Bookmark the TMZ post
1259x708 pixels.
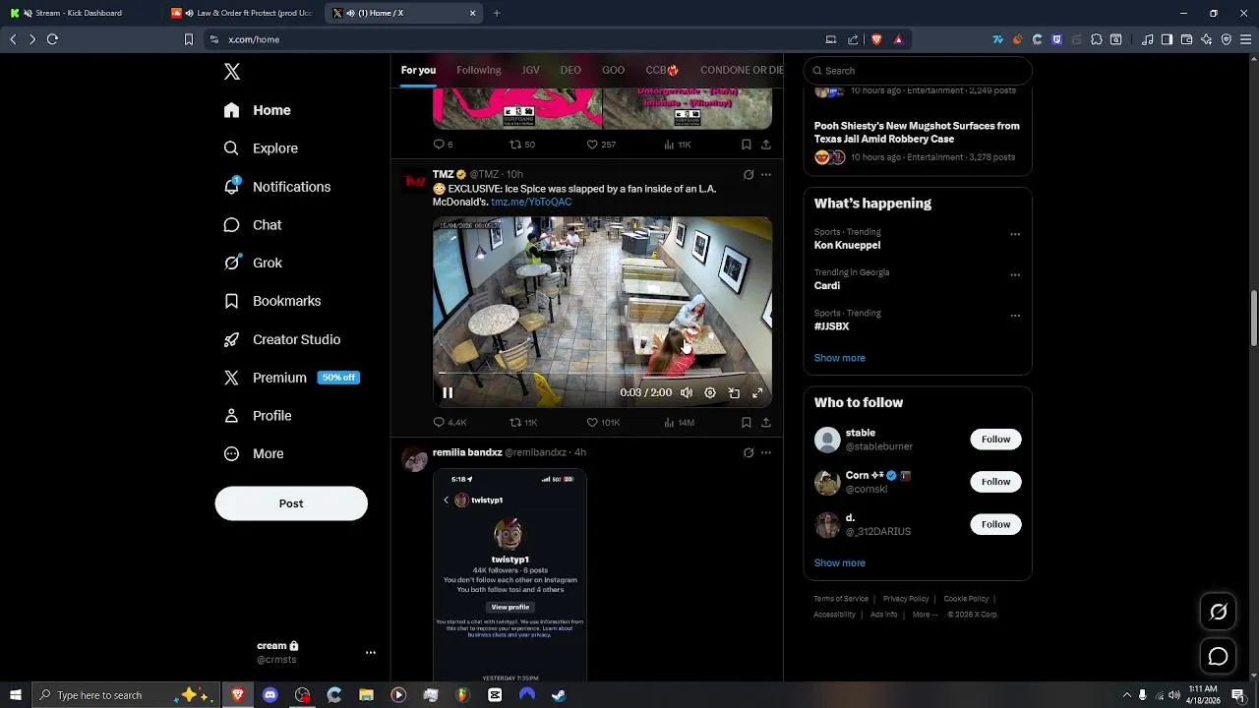747,423
